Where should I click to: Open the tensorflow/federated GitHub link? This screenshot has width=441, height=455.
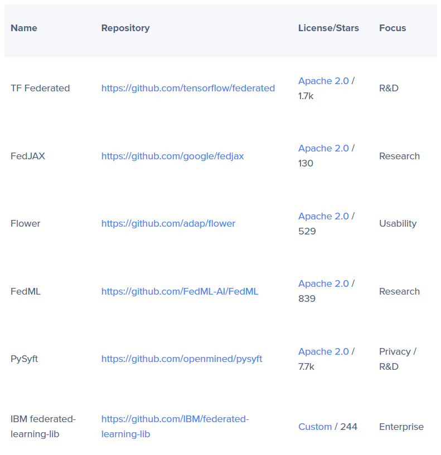click(x=188, y=88)
